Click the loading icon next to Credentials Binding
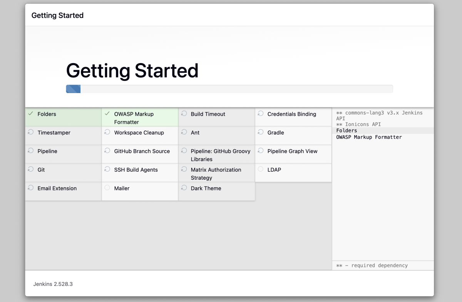Screen dimensions: 462x302 (261, 114)
